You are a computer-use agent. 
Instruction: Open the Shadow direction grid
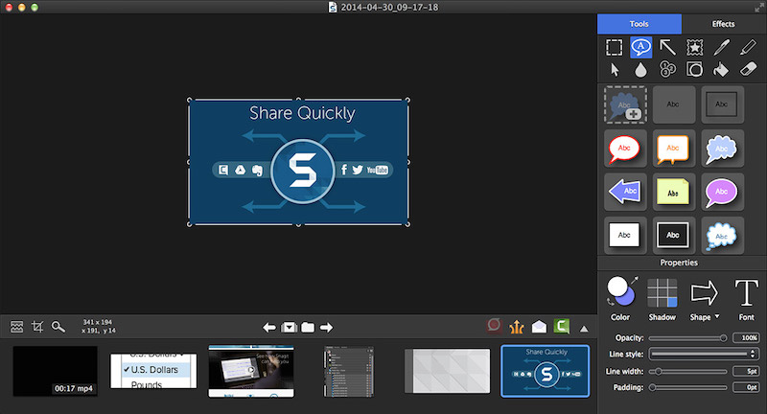coord(662,292)
